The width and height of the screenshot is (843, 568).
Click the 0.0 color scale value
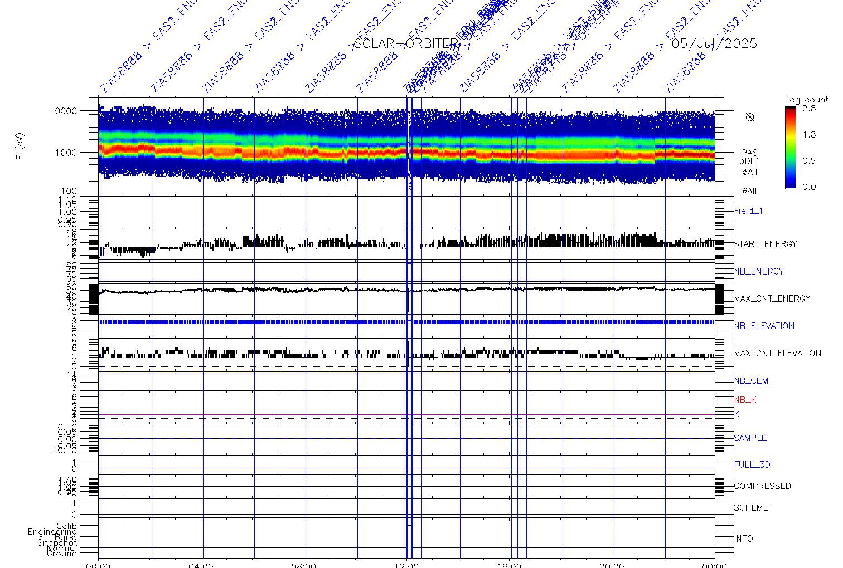(x=809, y=187)
